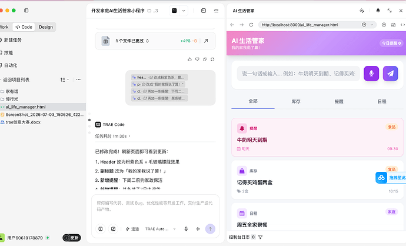Expand the 1个文件已更改 file list

coord(132,41)
